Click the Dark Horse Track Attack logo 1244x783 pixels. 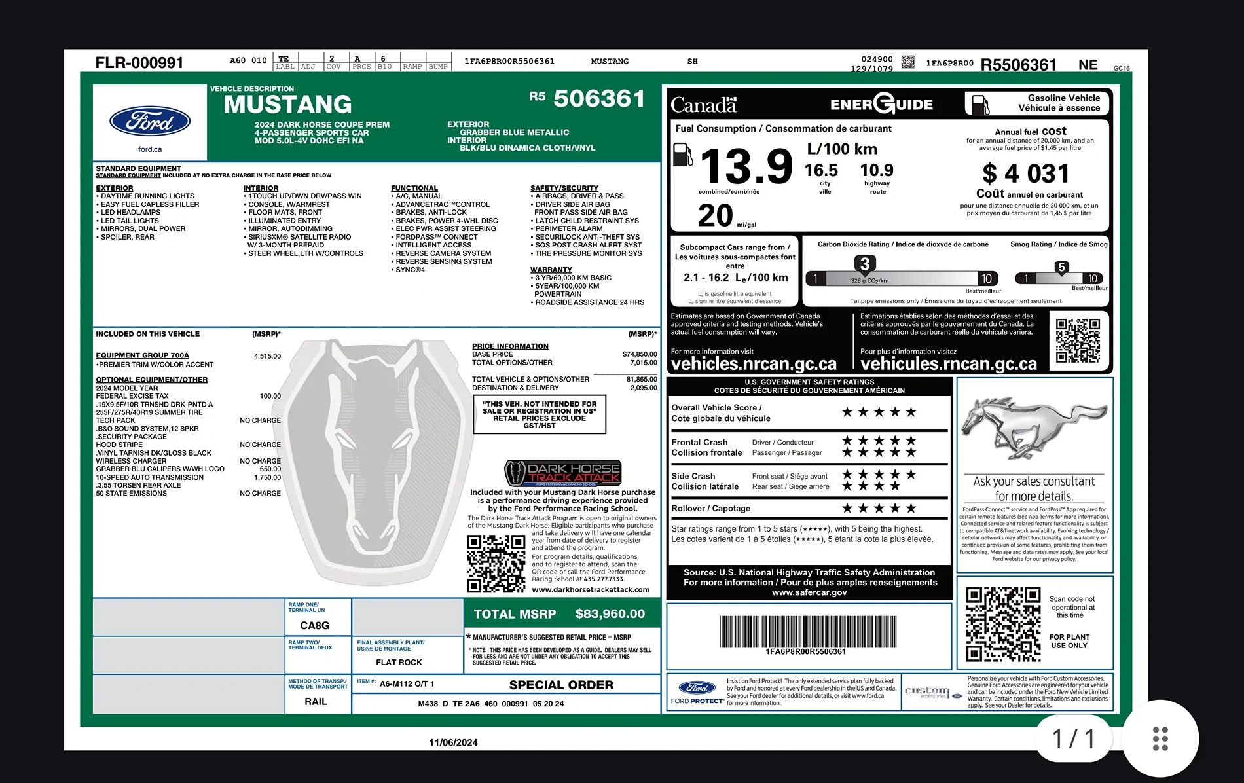tap(562, 473)
